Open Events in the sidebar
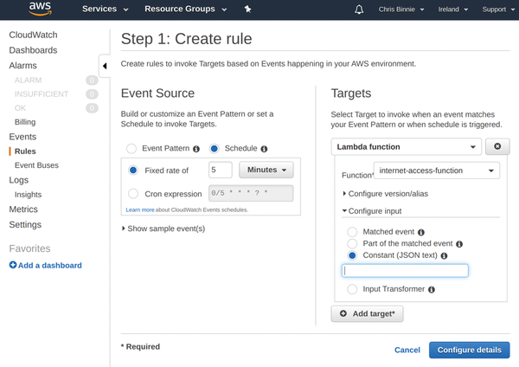 tap(22, 137)
